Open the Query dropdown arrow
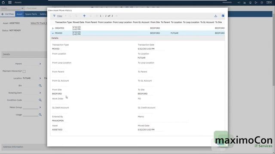This screenshot has height=154, width=275. coord(22,8)
